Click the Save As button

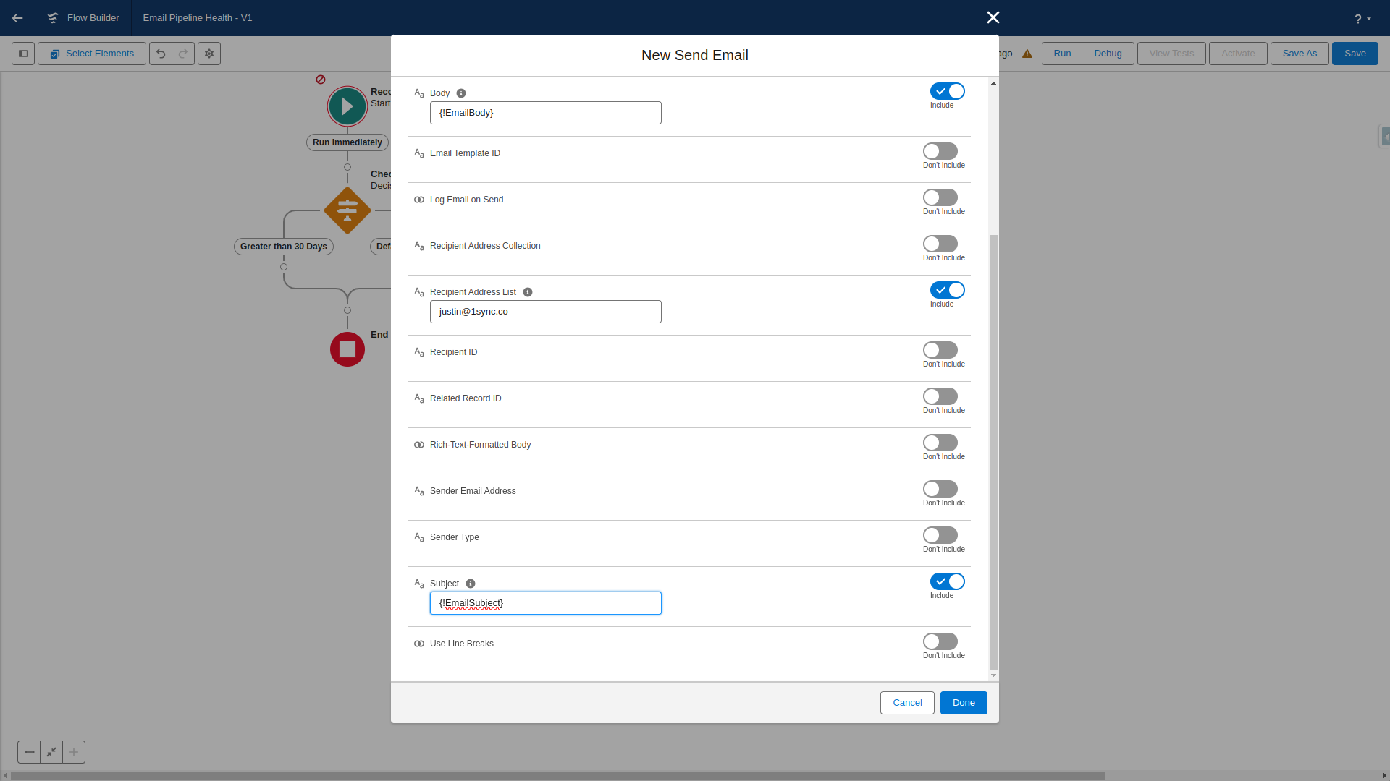click(x=1299, y=53)
